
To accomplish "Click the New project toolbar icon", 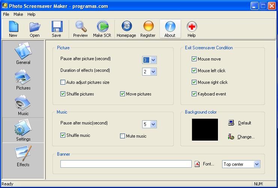I will click(x=14, y=26).
